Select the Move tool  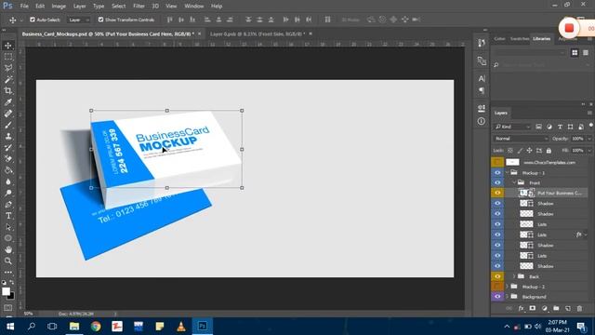[x=8, y=46]
